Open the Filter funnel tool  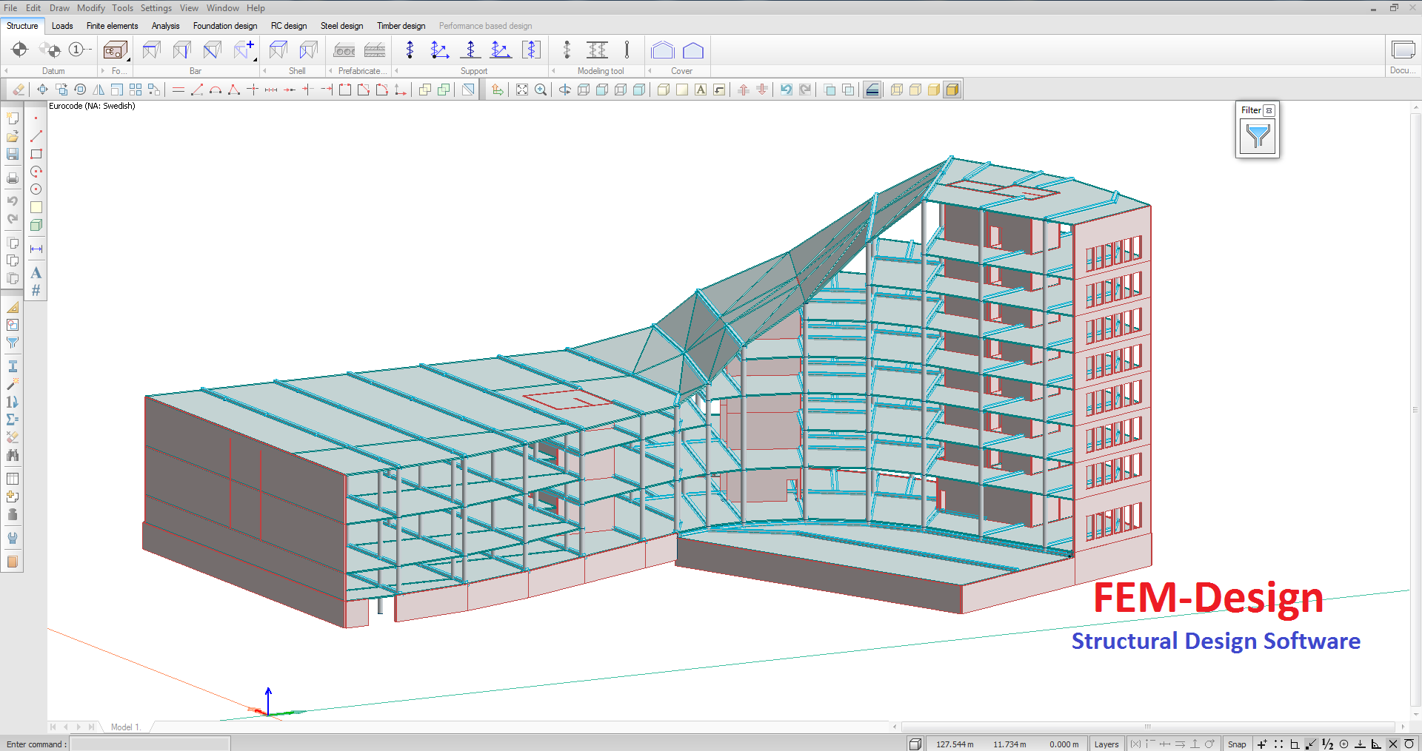tap(1258, 136)
